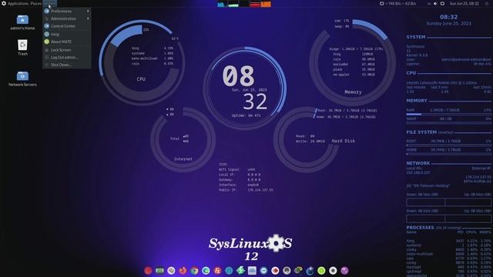This screenshot has height=277, width=493.
Task: Launch Google Chrome from the dock
Action: pyautogui.click(x=194, y=270)
